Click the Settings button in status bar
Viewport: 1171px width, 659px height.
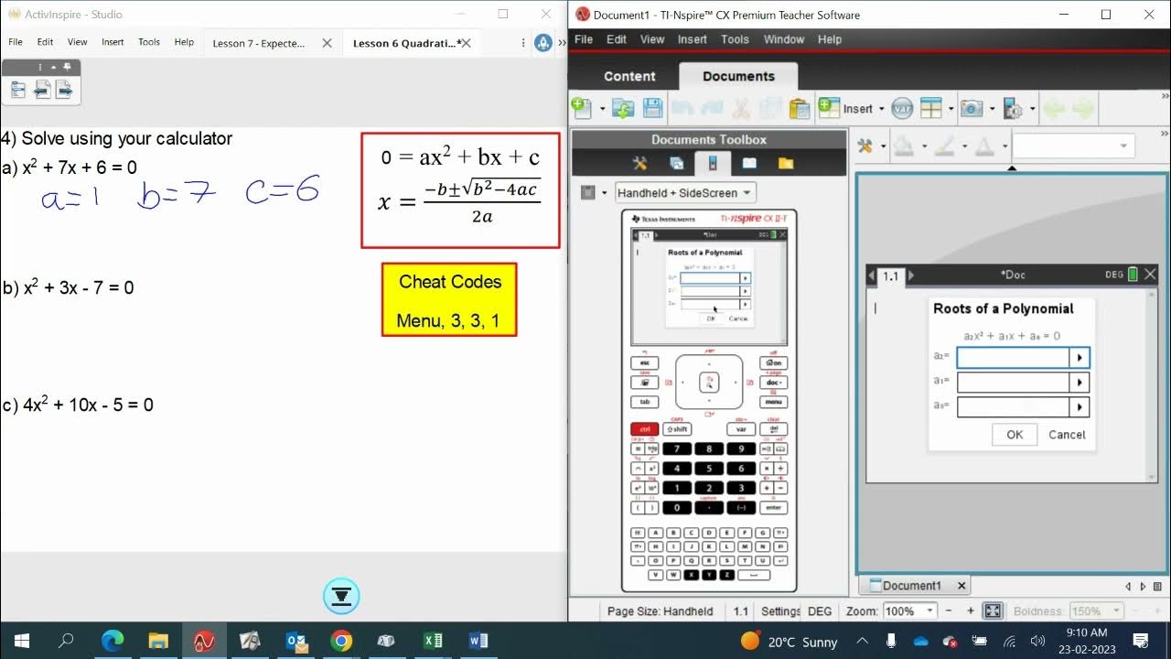tap(780, 611)
